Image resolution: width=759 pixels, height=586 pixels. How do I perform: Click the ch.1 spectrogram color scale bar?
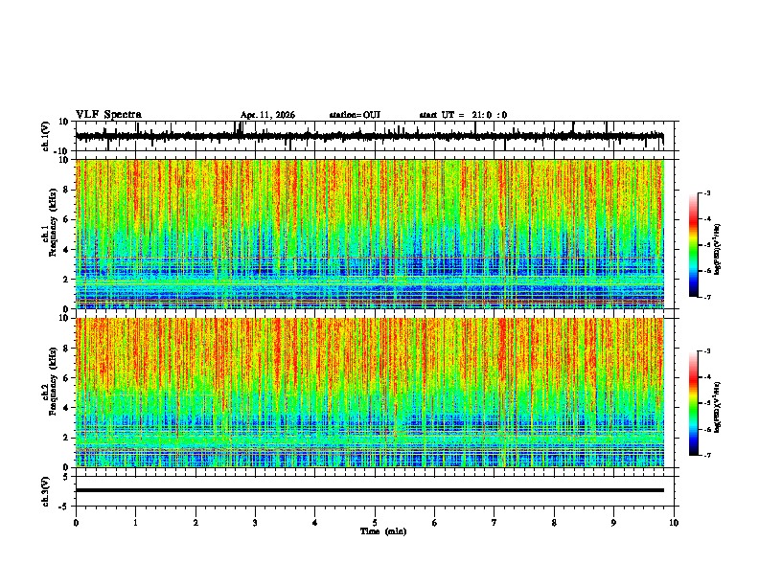click(694, 244)
